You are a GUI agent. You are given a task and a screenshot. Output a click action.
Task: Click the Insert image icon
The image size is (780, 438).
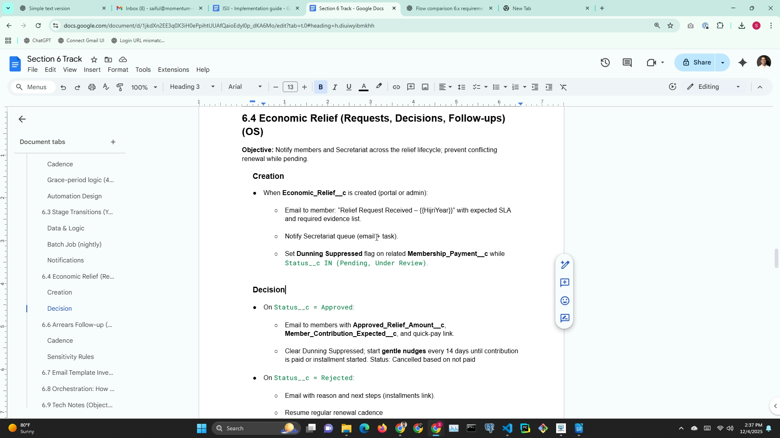(x=425, y=87)
